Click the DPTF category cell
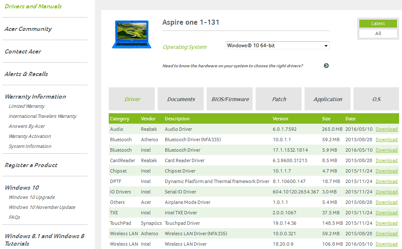This screenshot has width=402, height=249. (x=115, y=181)
